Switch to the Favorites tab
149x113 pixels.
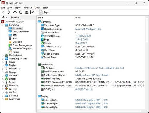pos(15,18)
